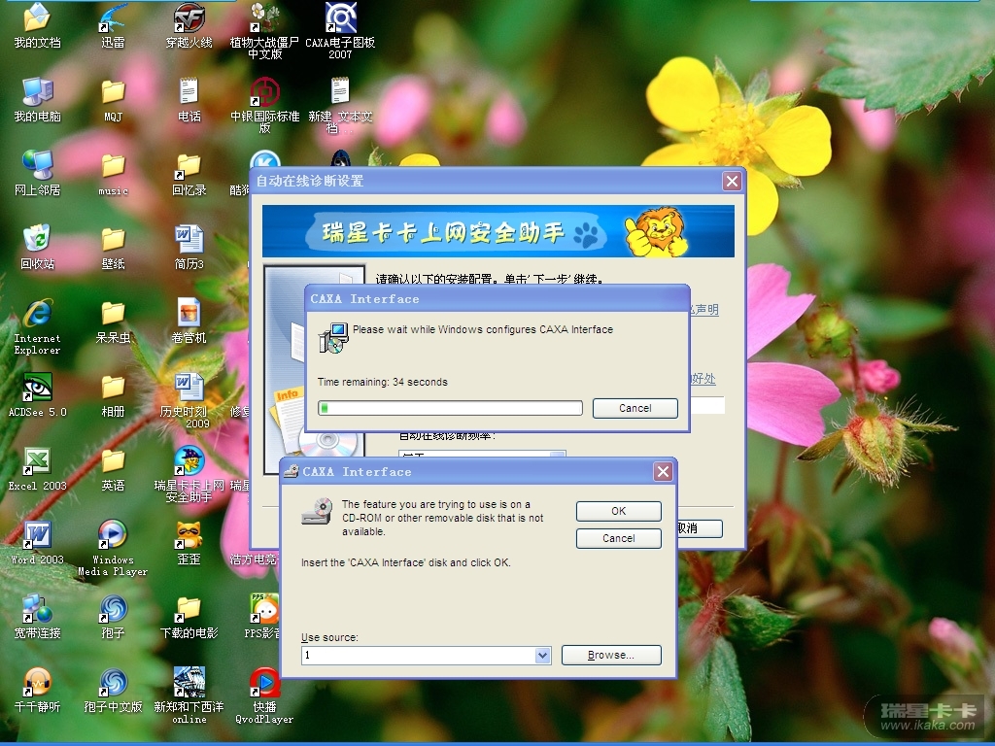Close the 自动在线诊断设置 window
Image resolution: width=995 pixels, height=746 pixels.
732,182
